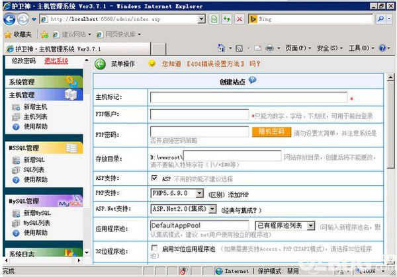This screenshot has height=277, width=397.
Task: Click the localhost address bar
Action: (x=119, y=19)
